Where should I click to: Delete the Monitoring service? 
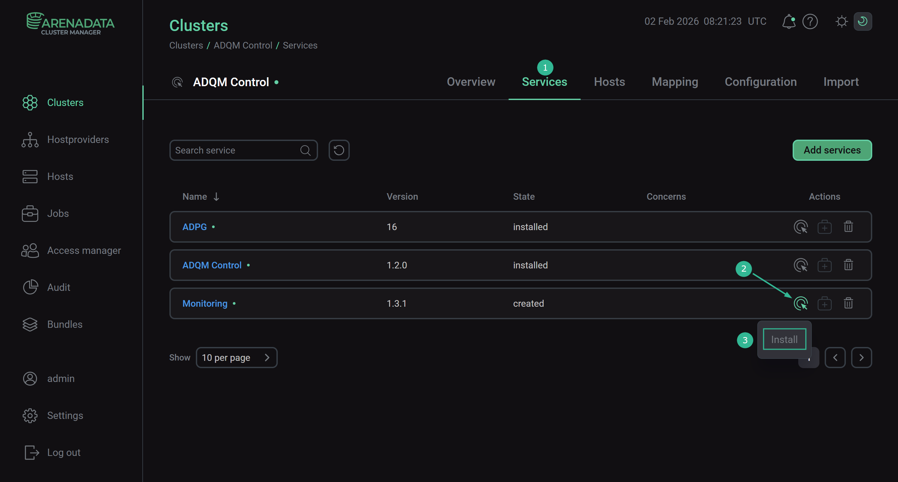[x=848, y=303]
